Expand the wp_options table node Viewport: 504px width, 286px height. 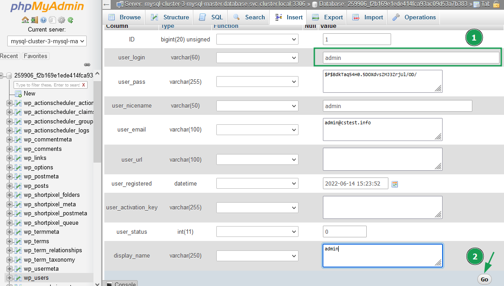click(9, 168)
